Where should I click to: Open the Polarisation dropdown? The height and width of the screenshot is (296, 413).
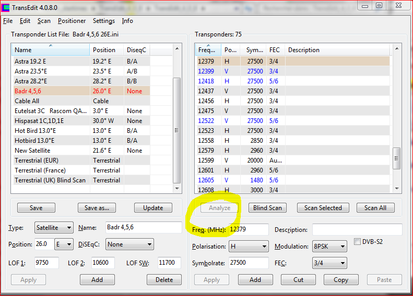point(249,246)
